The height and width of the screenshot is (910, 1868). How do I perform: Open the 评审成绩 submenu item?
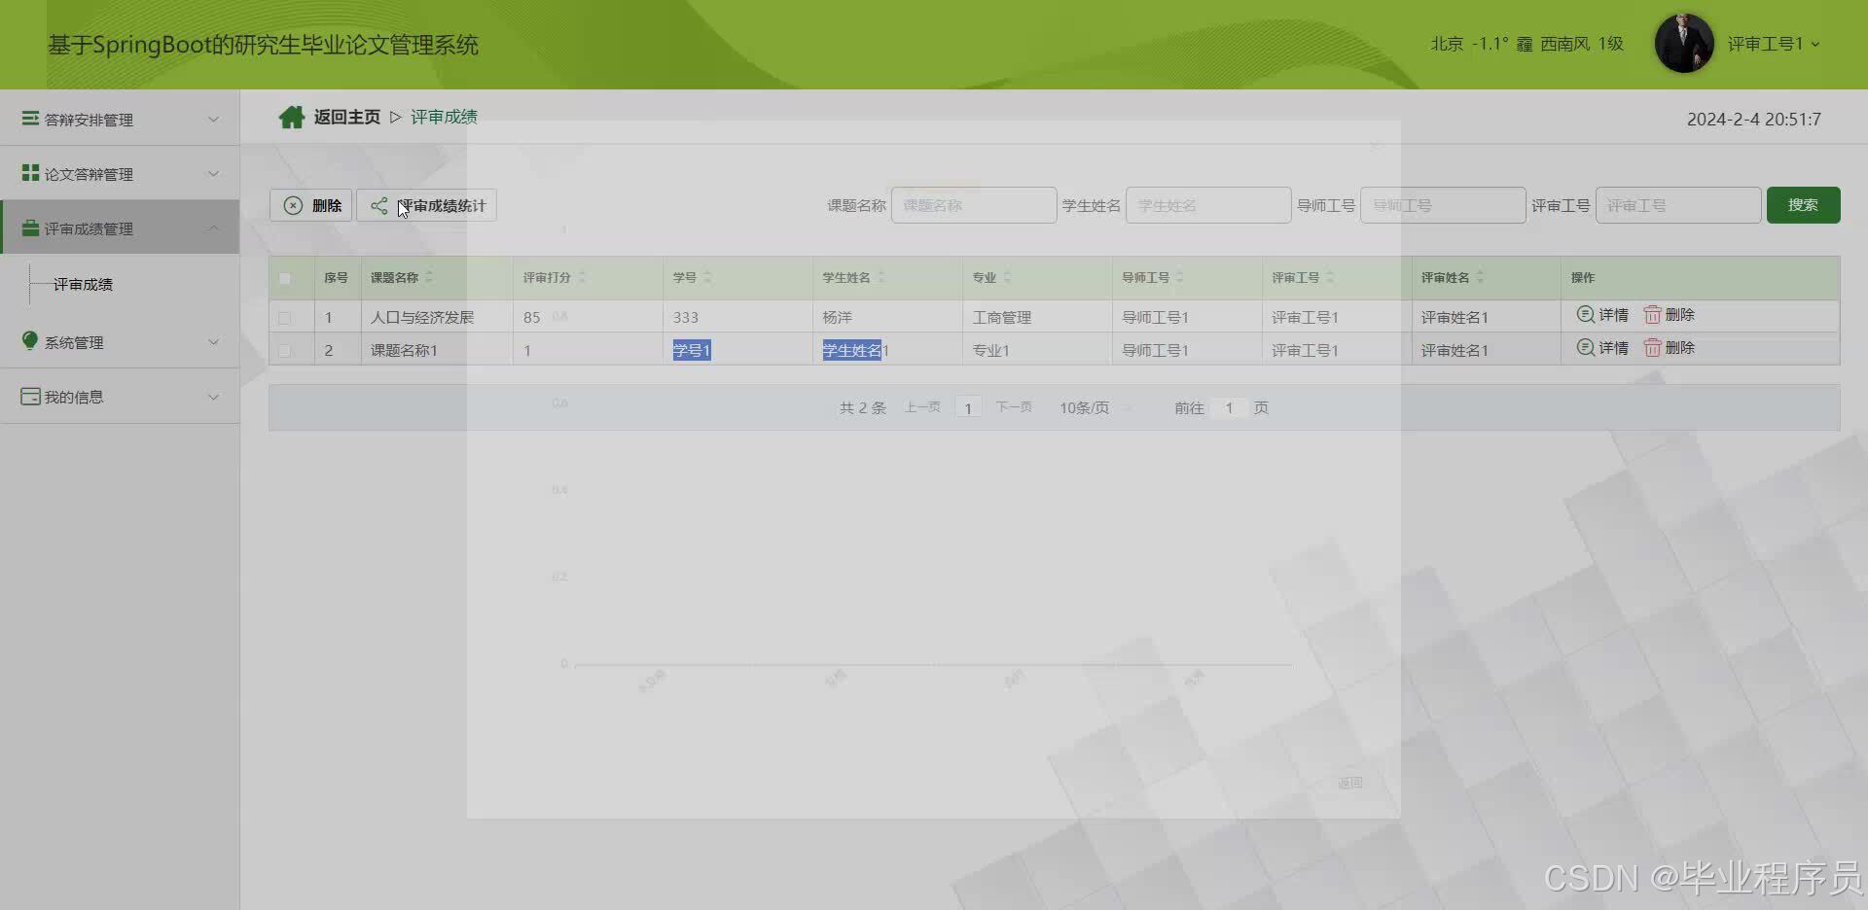click(83, 284)
